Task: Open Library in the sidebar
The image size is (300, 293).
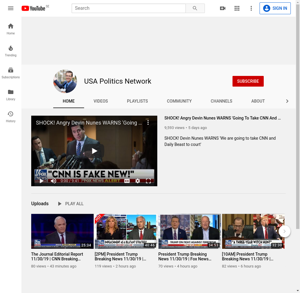Action: [x=11, y=95]
